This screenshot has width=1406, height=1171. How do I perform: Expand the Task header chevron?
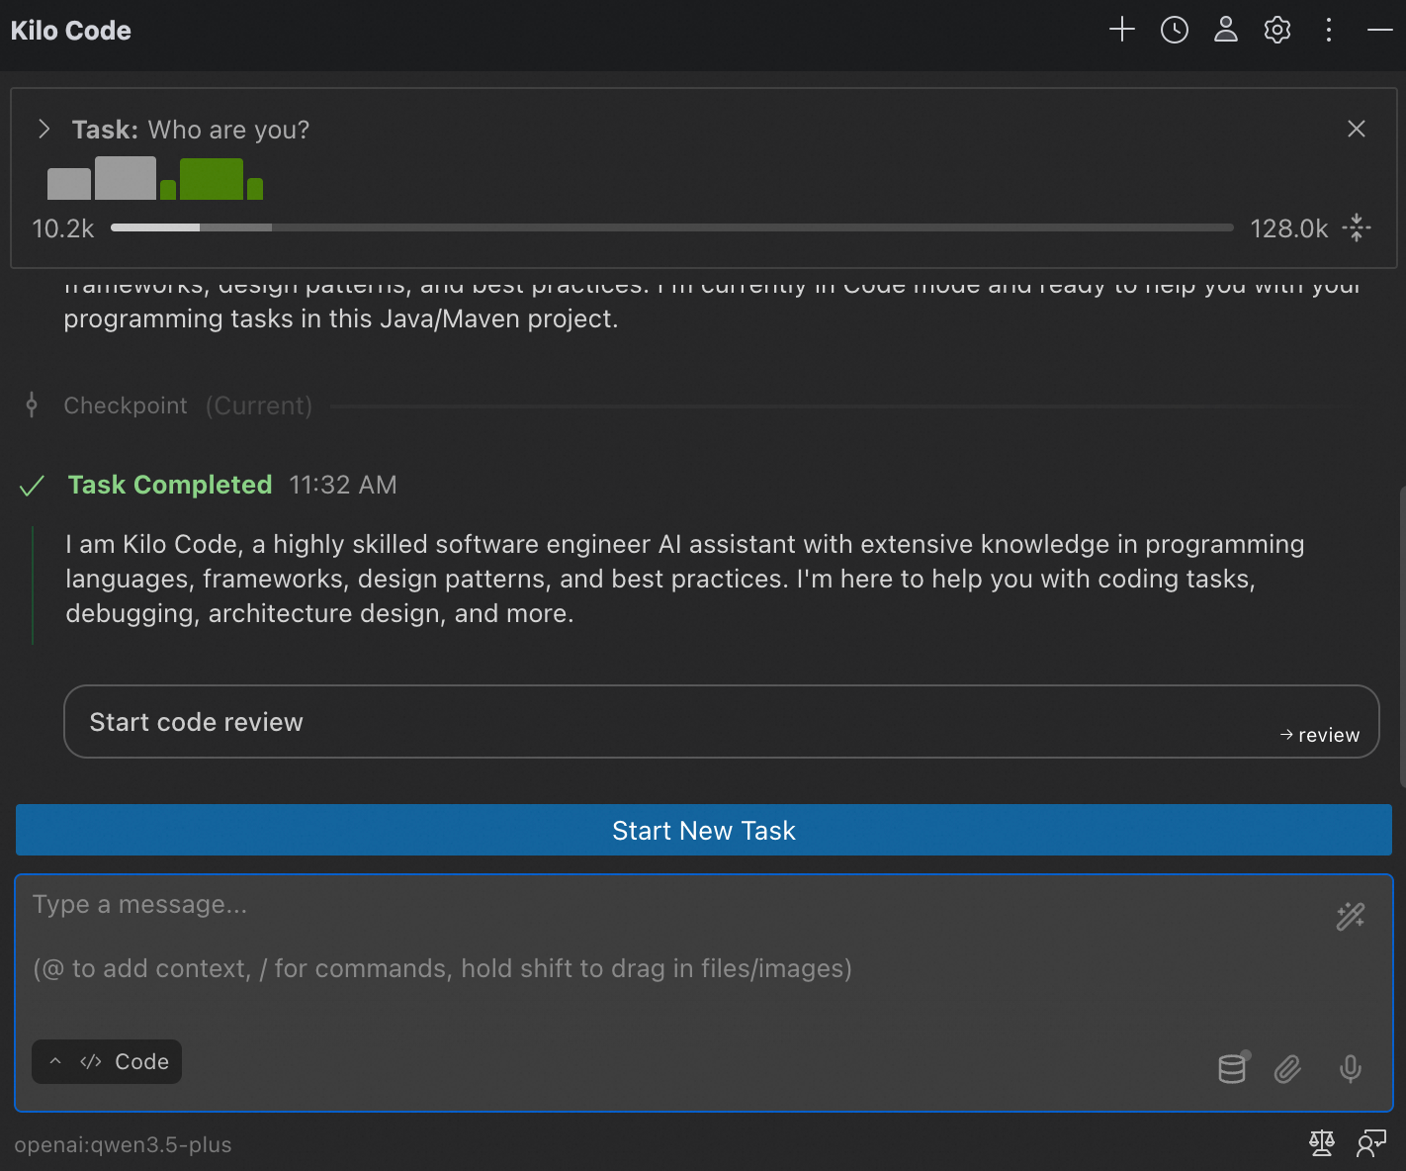click(44, 129)
